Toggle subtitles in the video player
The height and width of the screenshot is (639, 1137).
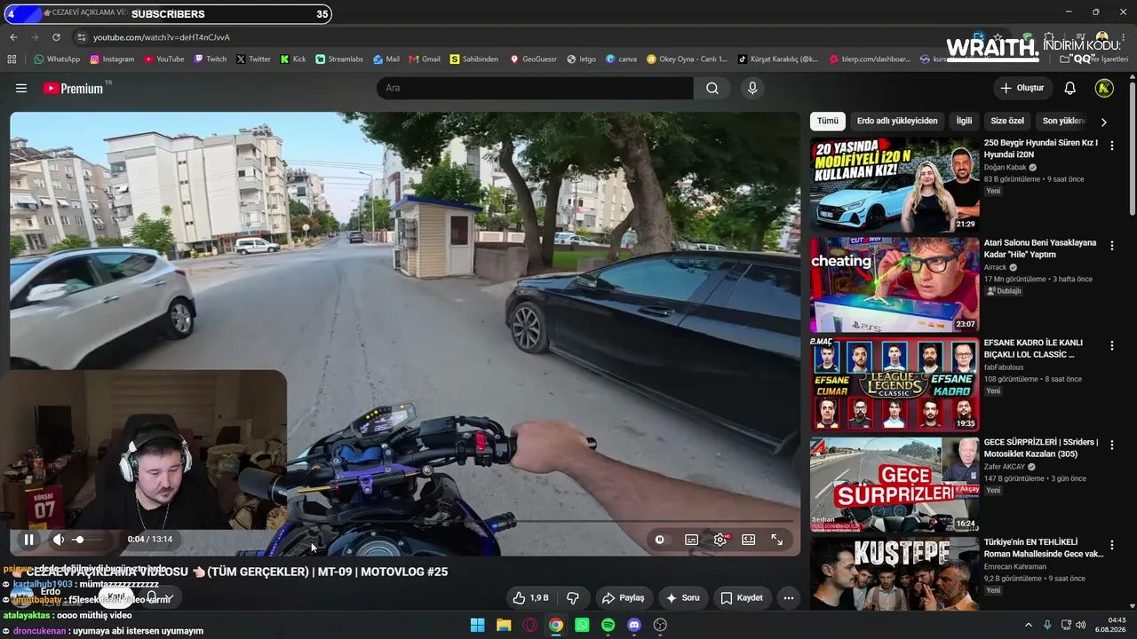[x=691, y=540]
